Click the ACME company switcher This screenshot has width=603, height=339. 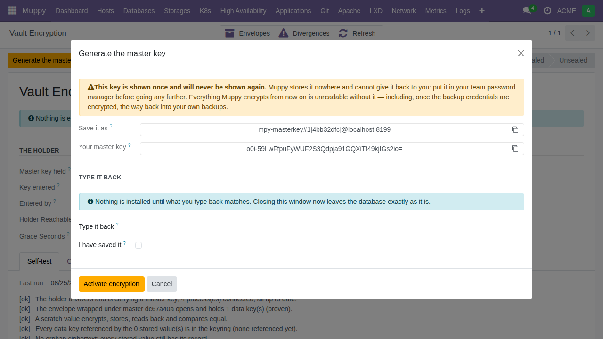[x=567, y=11]
